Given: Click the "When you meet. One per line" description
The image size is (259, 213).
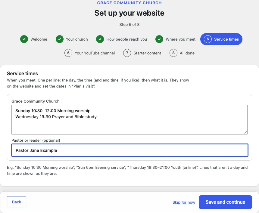Looking at the screenshot, I should pyautogui.click(x=98, y=83).
